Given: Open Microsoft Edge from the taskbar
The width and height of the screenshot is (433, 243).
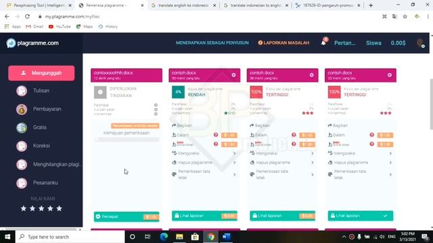Looking at the screenshot, I should click(x=164, y=237).
